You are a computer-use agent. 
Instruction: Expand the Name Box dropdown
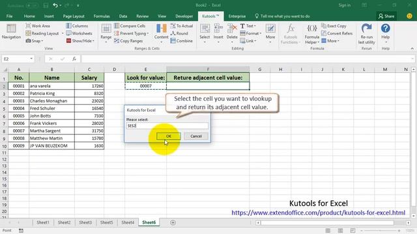coord(31,59)
